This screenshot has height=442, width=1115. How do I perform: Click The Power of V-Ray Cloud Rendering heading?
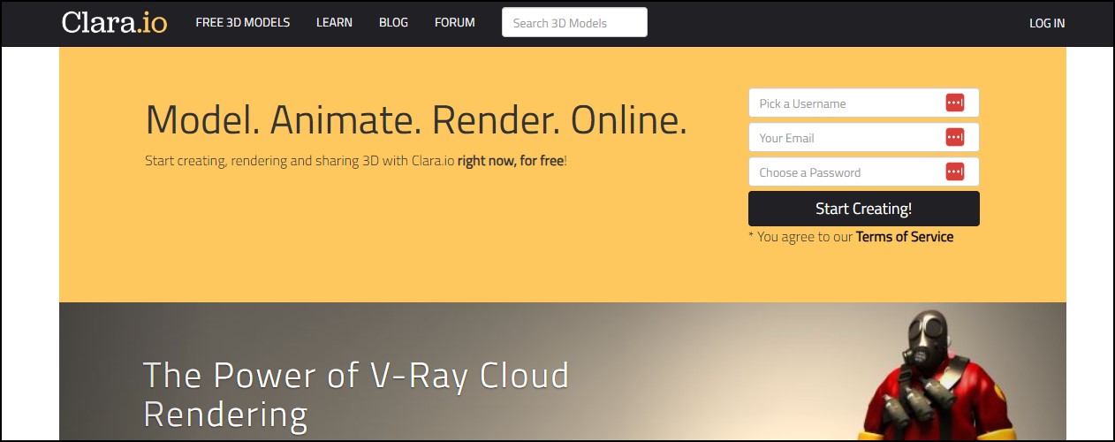click(x=356, y=394)
